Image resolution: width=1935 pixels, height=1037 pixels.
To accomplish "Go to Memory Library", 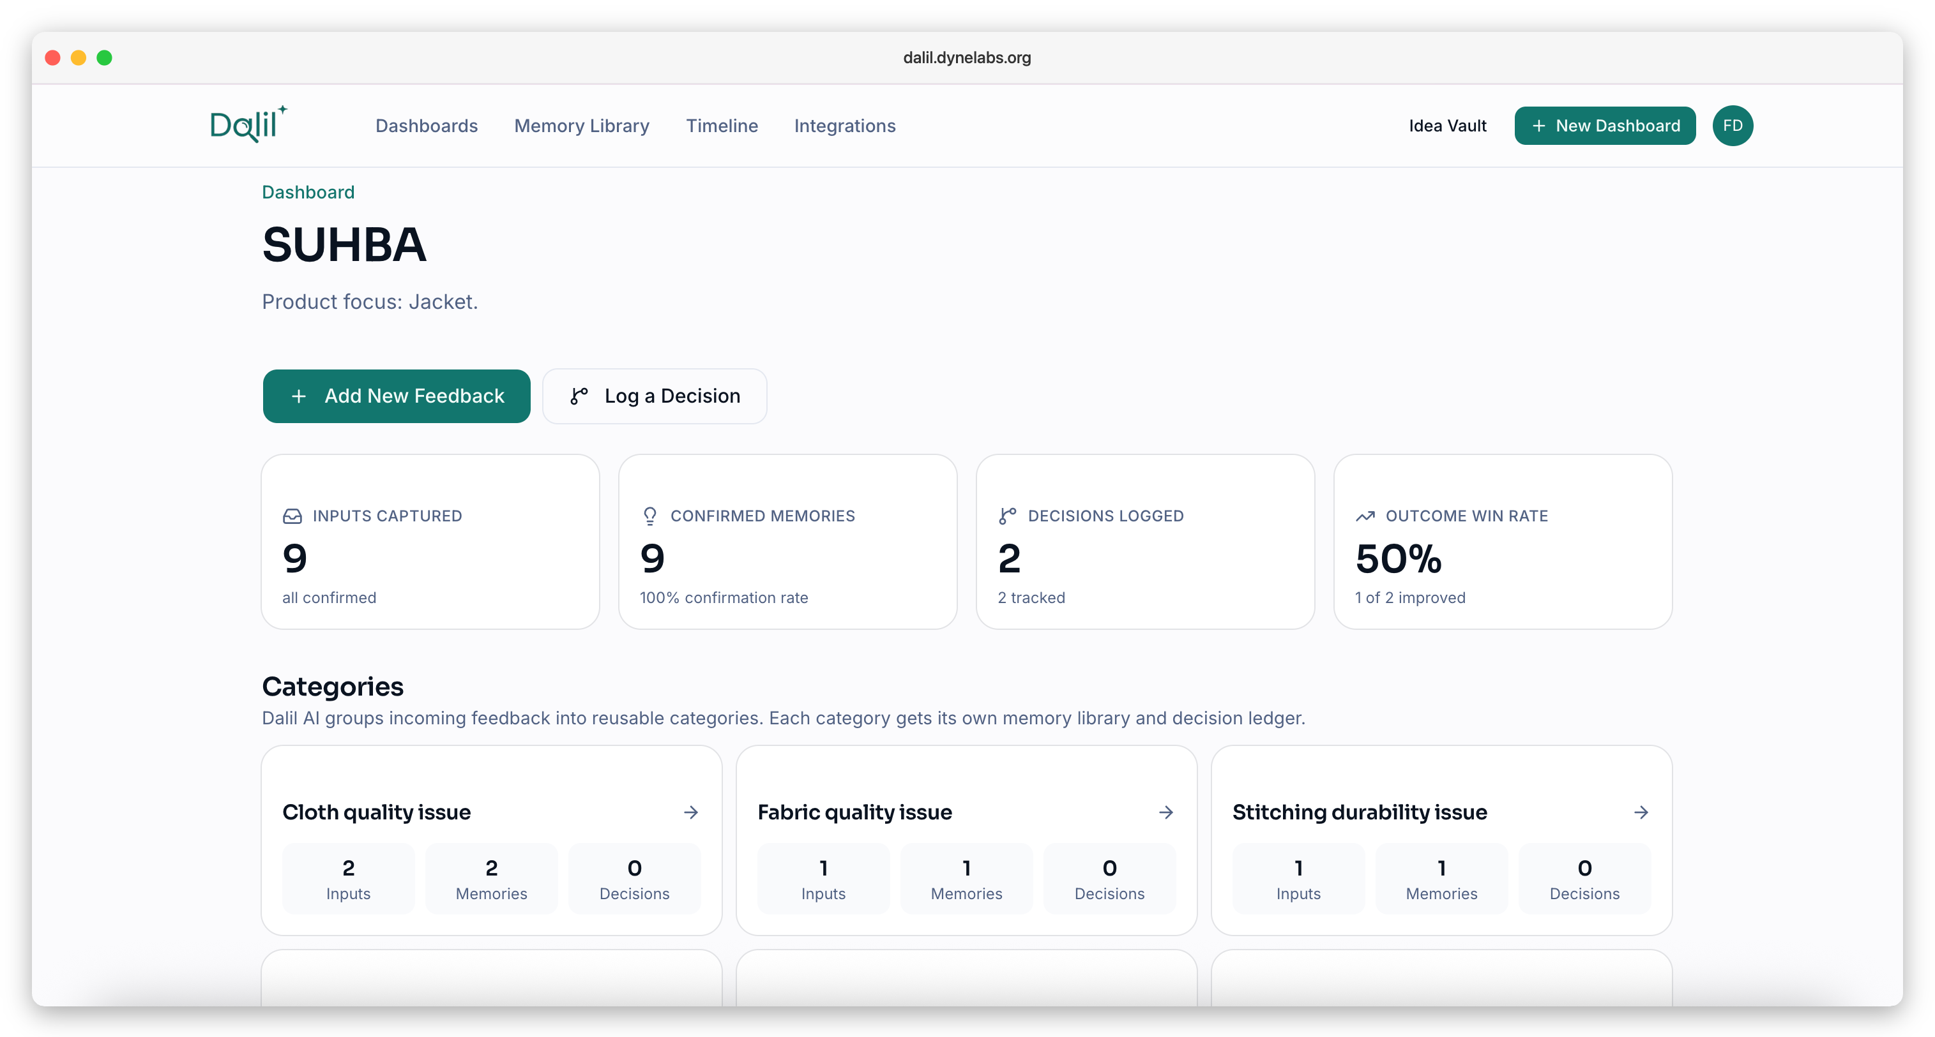I will point(581,125).
